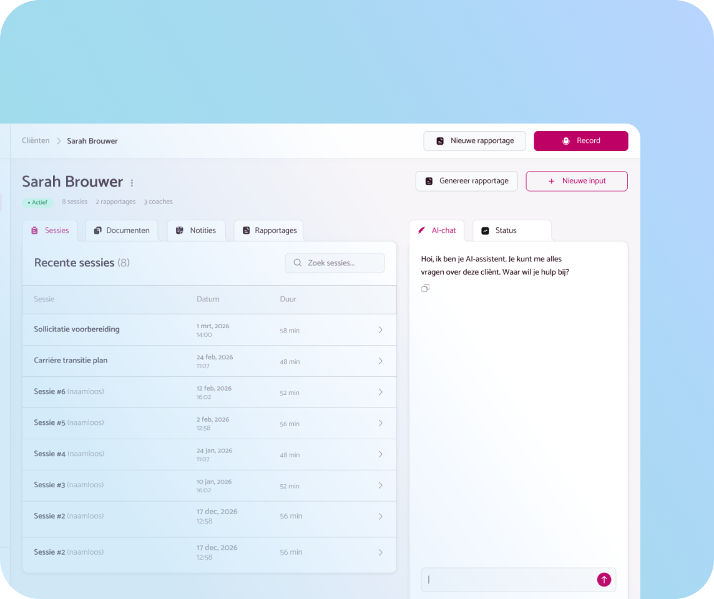Go back to Cliënten via the breadcrumb
The height and width of the screenshot is (599, 714).
(36, 141)
